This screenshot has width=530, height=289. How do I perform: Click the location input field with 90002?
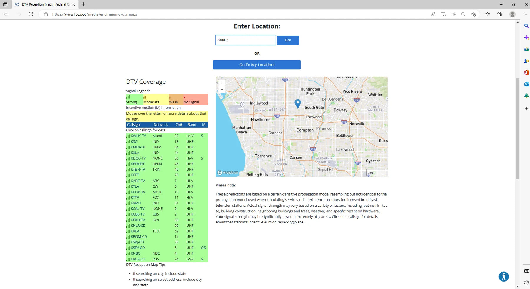click(245, 40)
